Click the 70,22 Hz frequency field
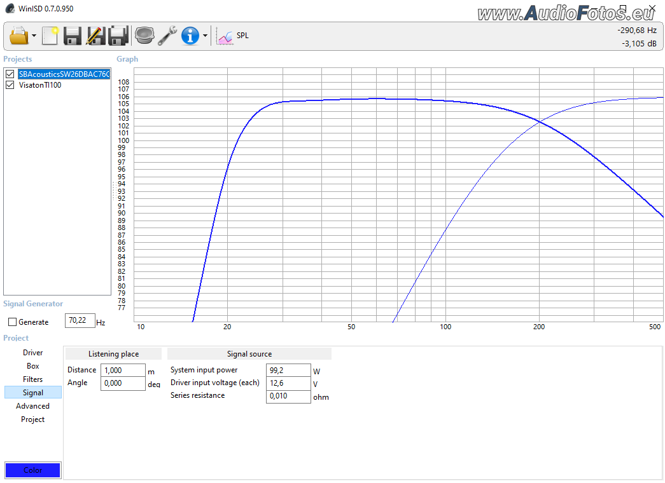 click(80, 321)
